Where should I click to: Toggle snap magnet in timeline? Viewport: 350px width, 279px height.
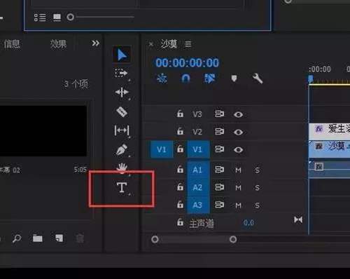[x=185, y=79]
